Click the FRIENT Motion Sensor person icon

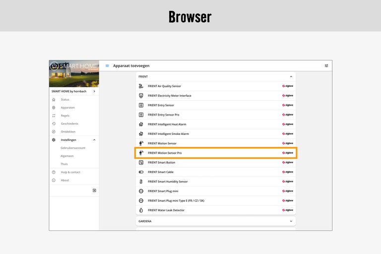(x=141, y=143)
